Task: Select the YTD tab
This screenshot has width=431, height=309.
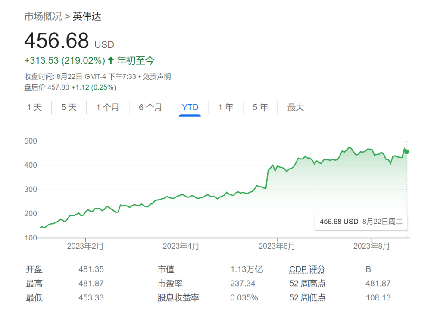Action: 190,107
